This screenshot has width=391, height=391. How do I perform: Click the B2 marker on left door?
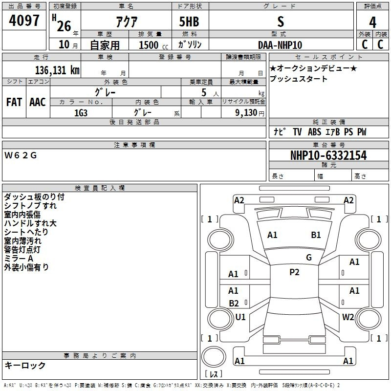234,303
